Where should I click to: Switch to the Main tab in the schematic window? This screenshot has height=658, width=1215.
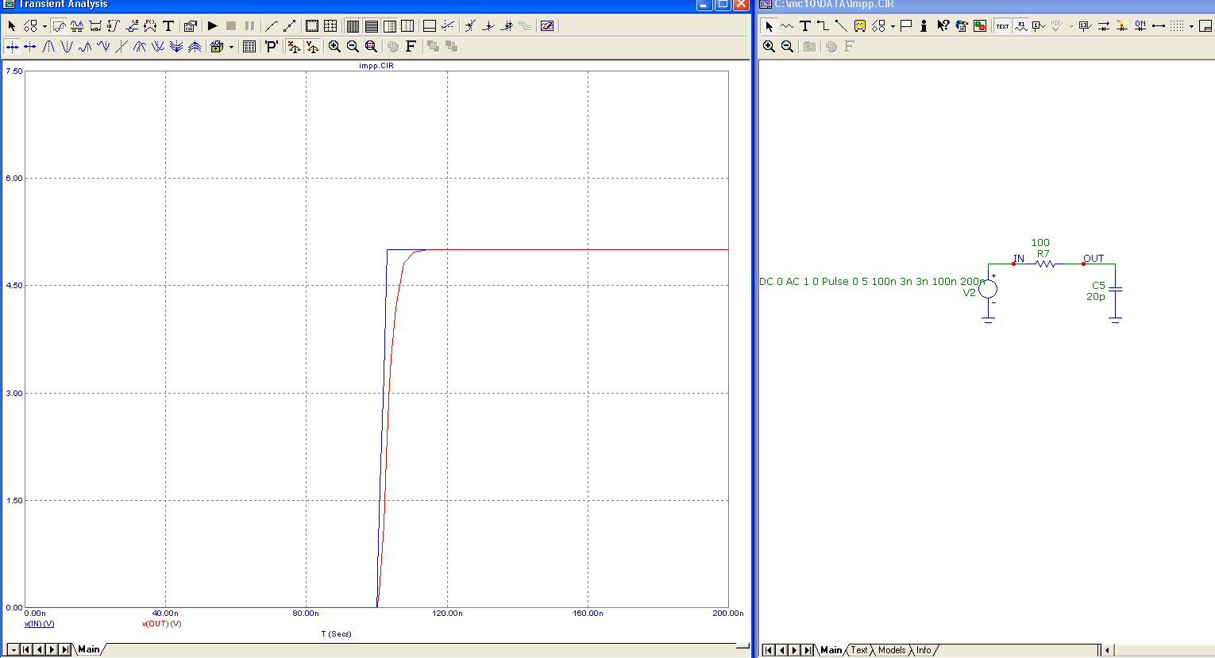pyautogui.click(x=831, y=650)
